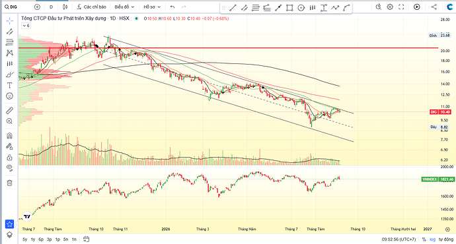The height and width of the screenshot is (244, 456).
Task: Toggle percent scale mode
Action: [x=424, y=239]
